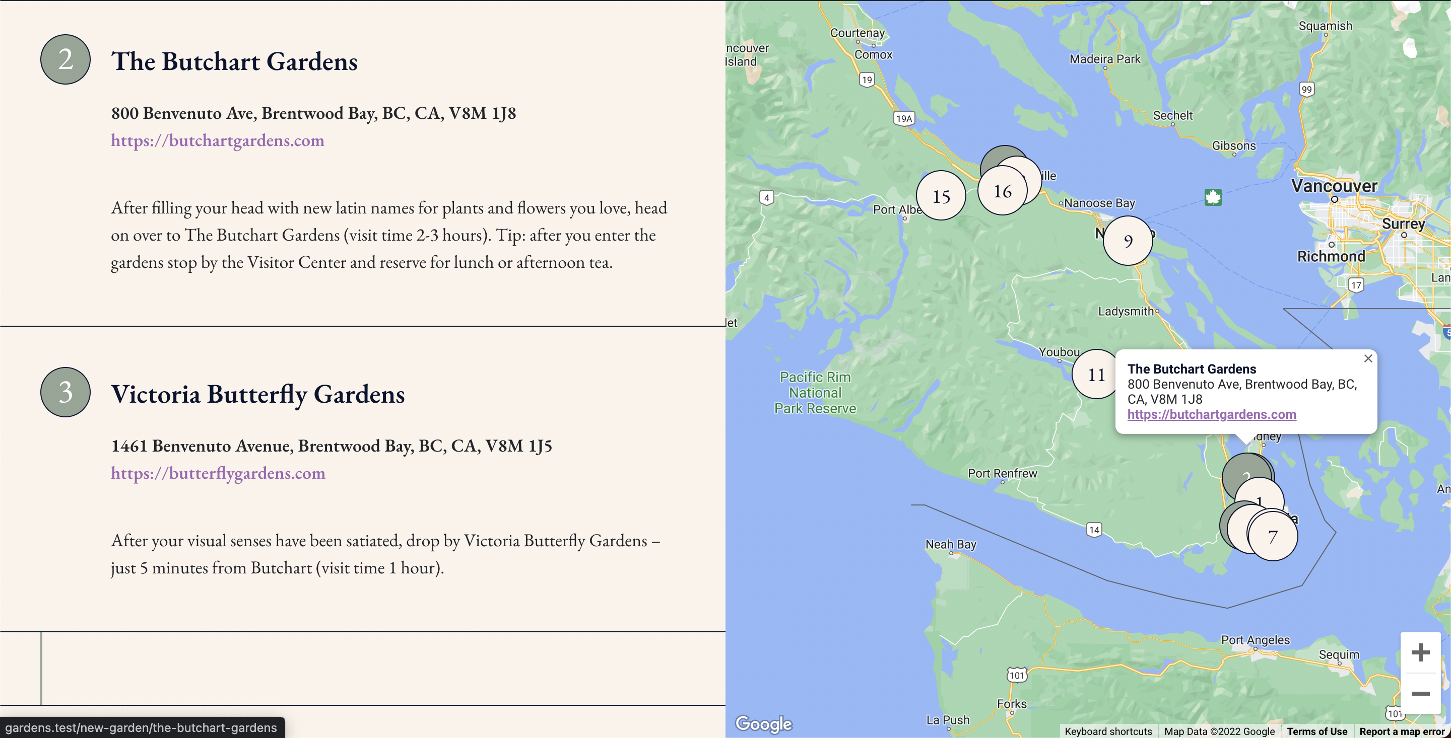The image size is (1451, 738).
Task: Click the Google logo on the map
Action: (763, 723)
